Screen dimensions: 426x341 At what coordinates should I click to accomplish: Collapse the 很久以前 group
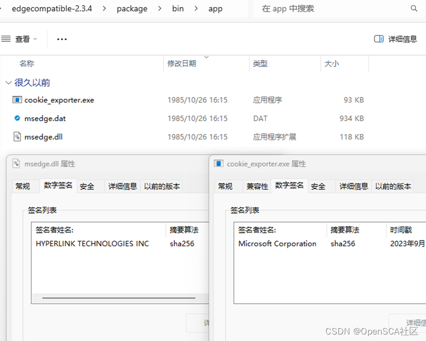pyautogui.click(x=8, y=83)
